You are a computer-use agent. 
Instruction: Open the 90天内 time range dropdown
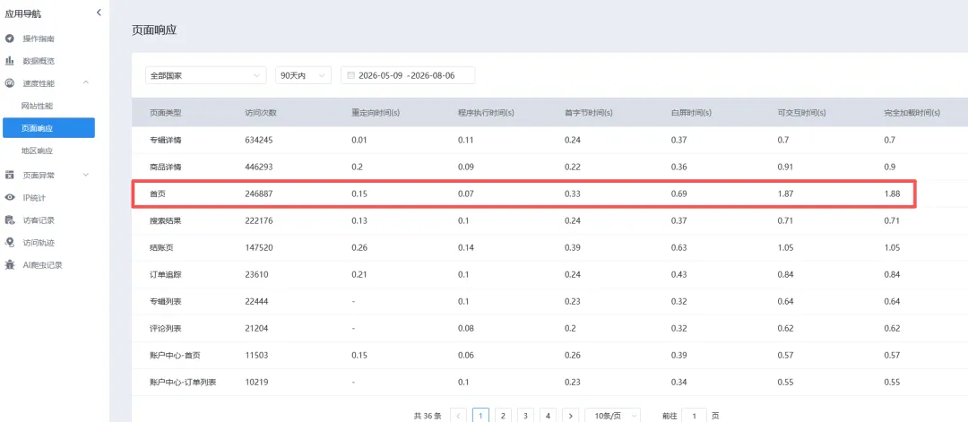point(304,75)
